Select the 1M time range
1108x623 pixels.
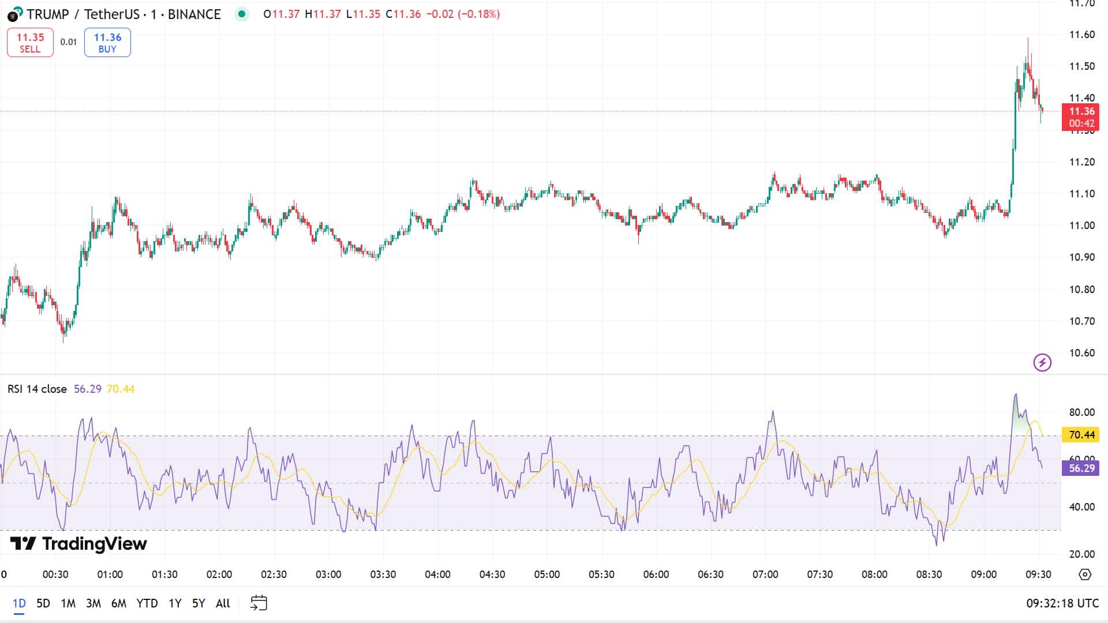pos(68,603)
